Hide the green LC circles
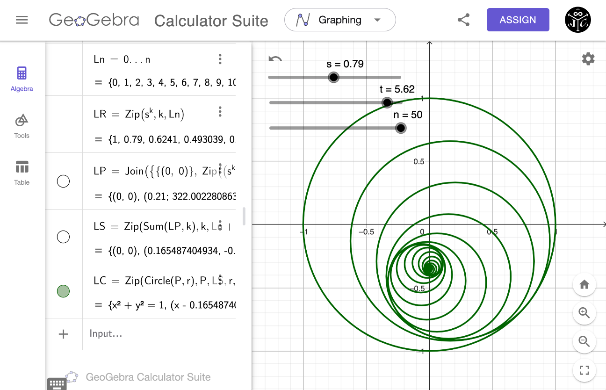Viewport: 606px width, 390px height. tap(63, 291)
